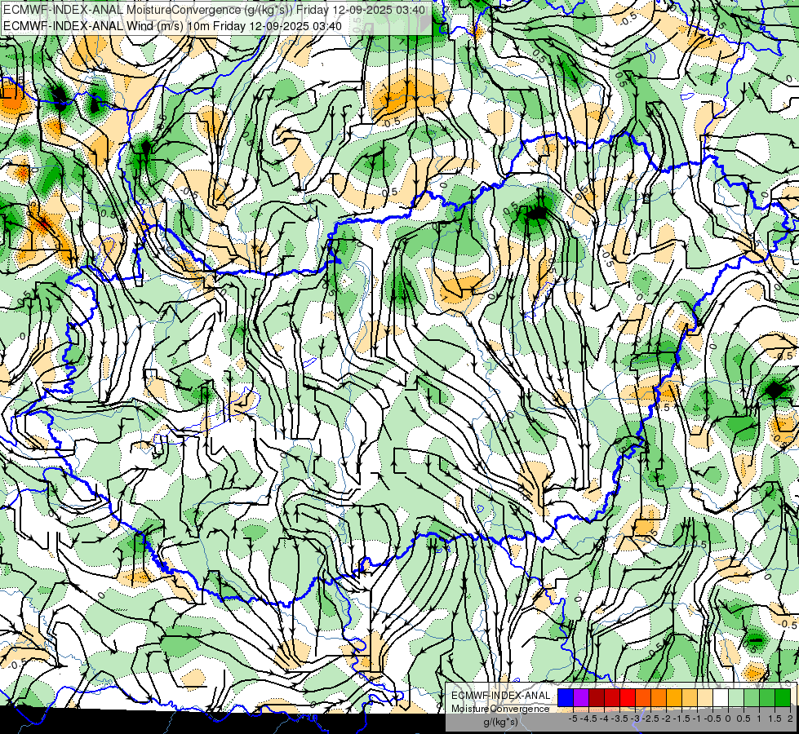Pick the white legend swatch before value 0

(x=721, y=697)
